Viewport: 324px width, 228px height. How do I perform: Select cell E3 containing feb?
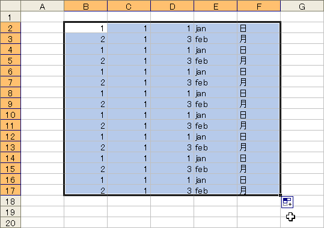click(216, 39)
